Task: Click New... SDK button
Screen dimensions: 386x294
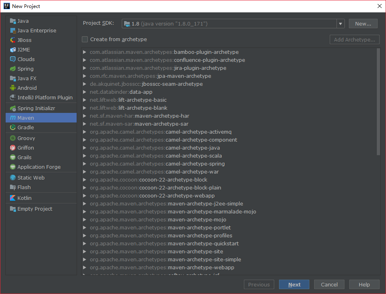Action: click(363, 24)
